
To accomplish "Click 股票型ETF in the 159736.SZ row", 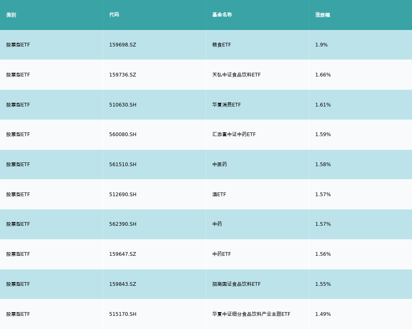I will coord(18,75).
